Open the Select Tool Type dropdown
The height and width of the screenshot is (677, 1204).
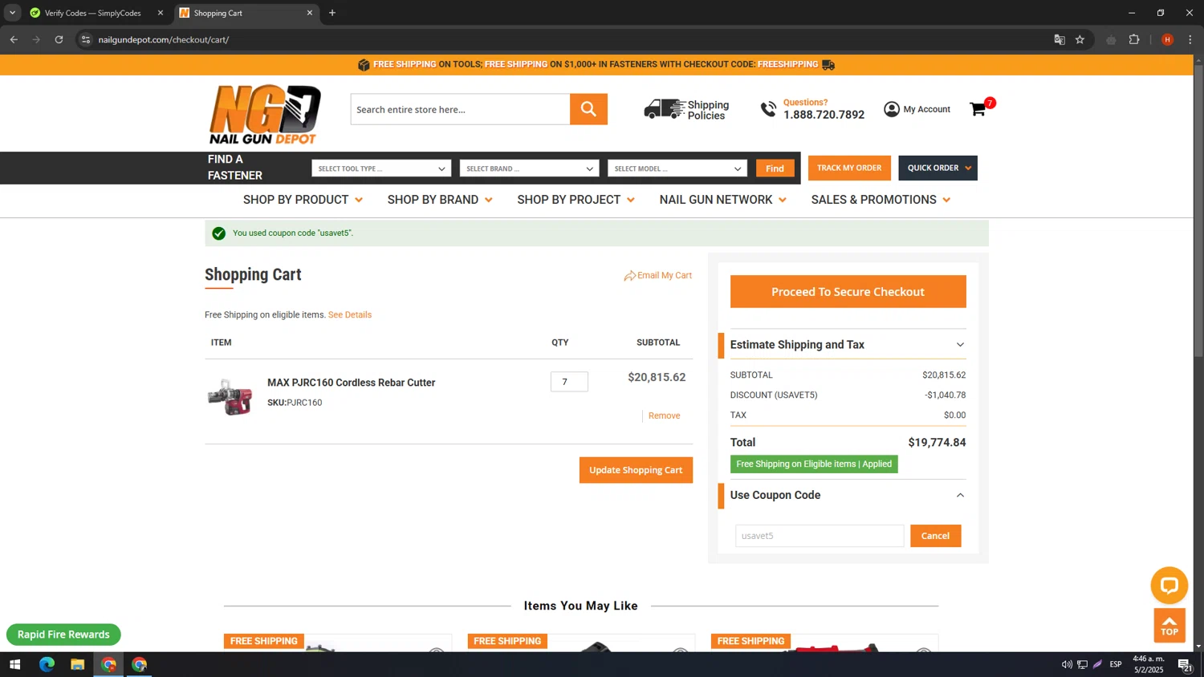pos(380,168)
